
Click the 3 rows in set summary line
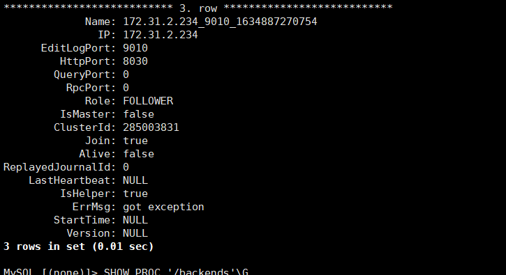coord(78,246)
